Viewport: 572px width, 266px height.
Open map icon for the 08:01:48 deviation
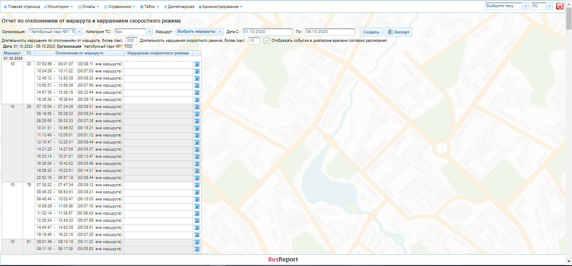coord(197,242)
